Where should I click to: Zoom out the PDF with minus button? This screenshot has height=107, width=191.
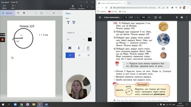(138, 17)
